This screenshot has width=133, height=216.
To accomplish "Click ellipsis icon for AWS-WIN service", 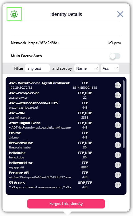I will tap(118, 115).
